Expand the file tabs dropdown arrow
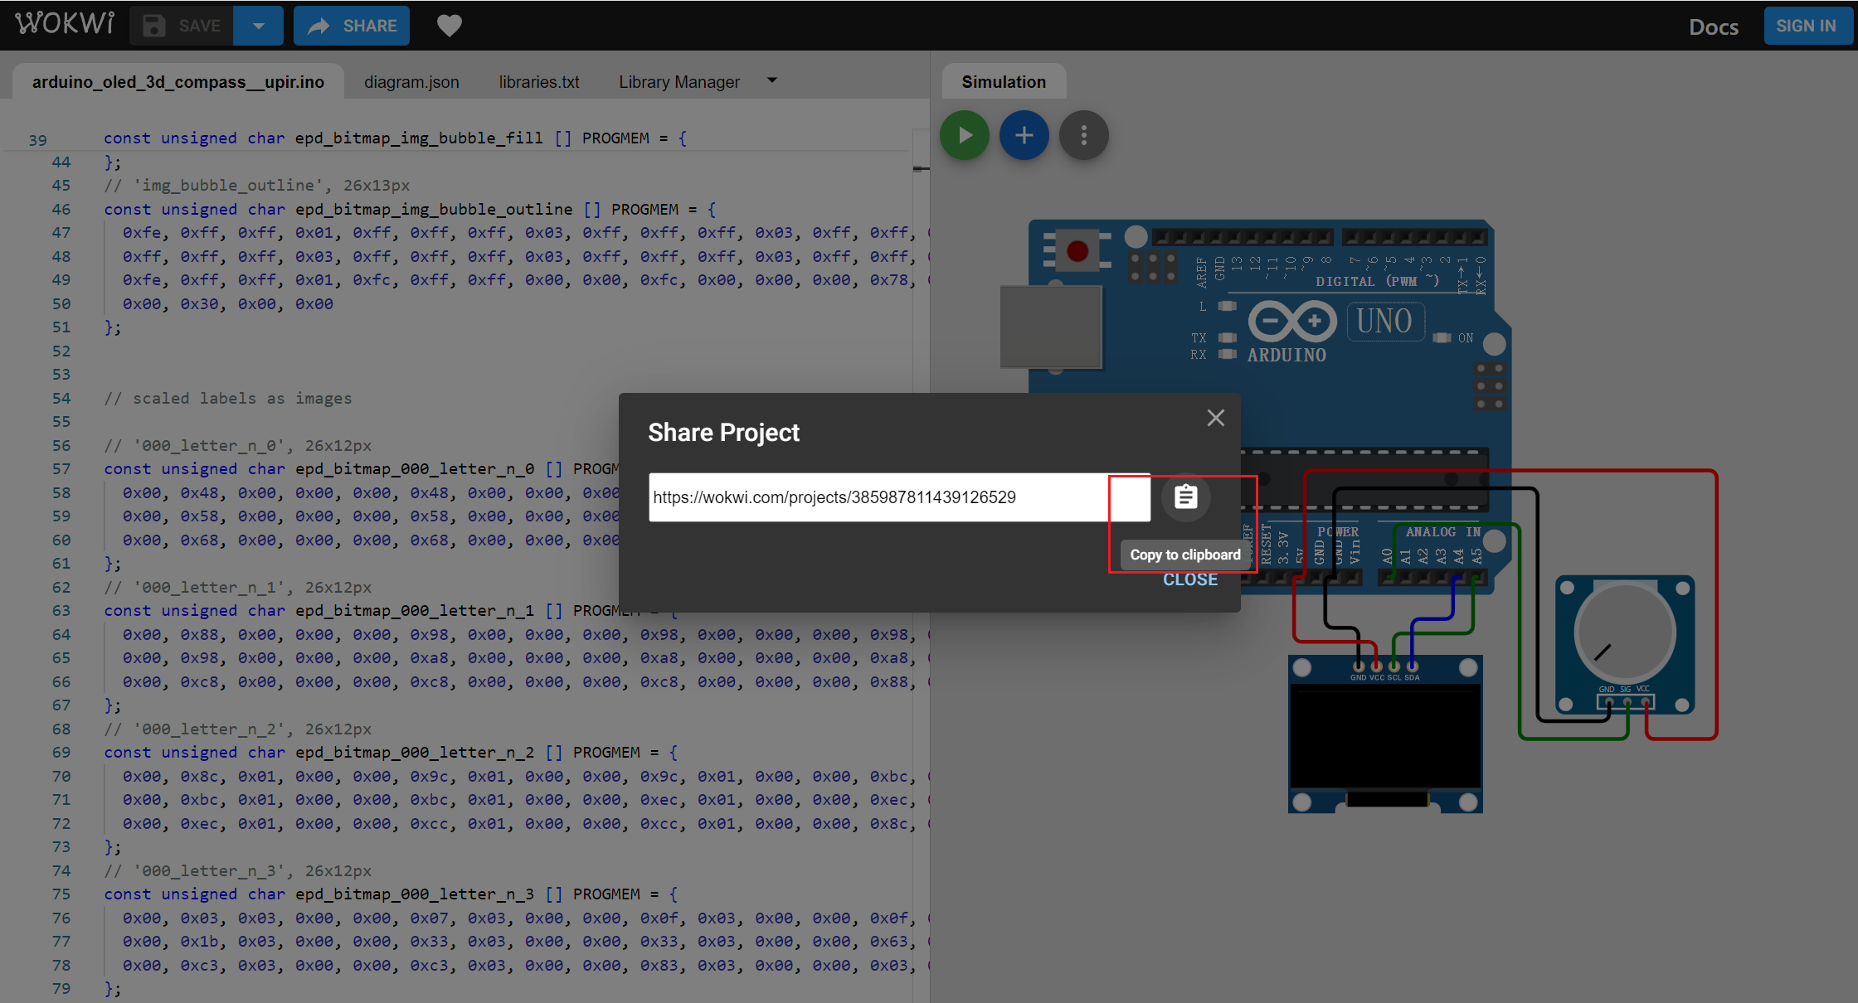This screenshot has width=1858, height=1003. [772, 81]
